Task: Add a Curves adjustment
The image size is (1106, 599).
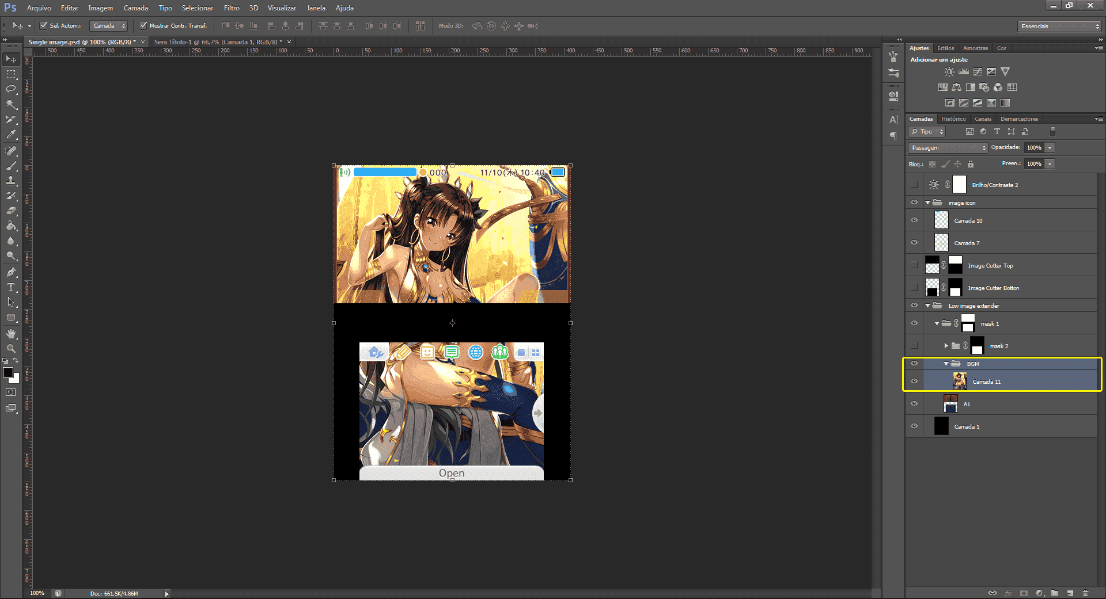Action: point(978,72)
